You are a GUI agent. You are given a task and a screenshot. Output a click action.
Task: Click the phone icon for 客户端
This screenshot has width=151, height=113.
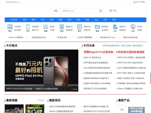click(x=134, y=2)
